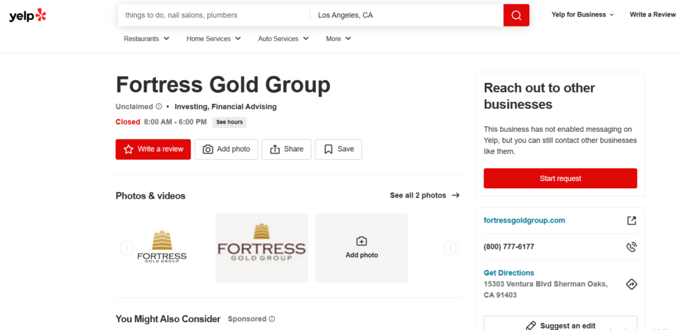Save this business with the Save button

(x=339, y=149)
